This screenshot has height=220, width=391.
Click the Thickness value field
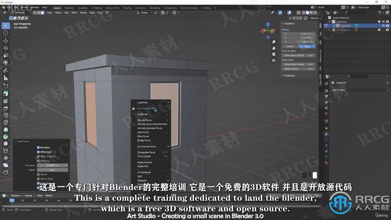point(52,165)
